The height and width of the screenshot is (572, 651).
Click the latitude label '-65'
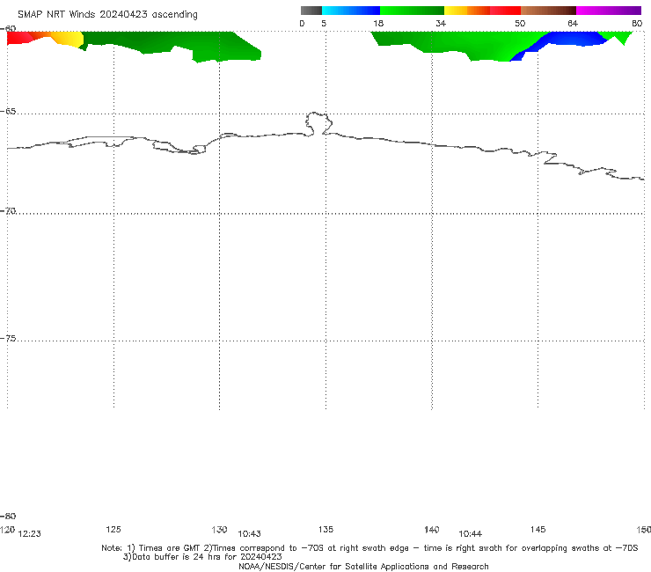(x=8, y=112)
